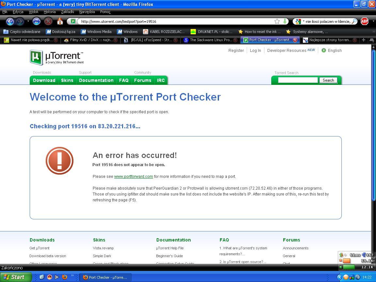Open the 'DRUKNET.PL - stolic...' bookmark
Viewport: 376px width, 282px height.
pyautogui.click(x=212, y=31)
